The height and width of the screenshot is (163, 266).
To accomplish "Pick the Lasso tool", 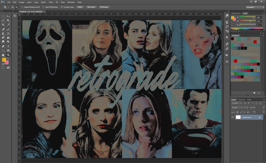I will [x=3, y=21].
